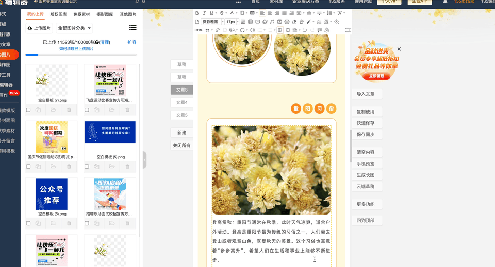Delete 空白模板 (7).png with trash icon

coord(69,110)
